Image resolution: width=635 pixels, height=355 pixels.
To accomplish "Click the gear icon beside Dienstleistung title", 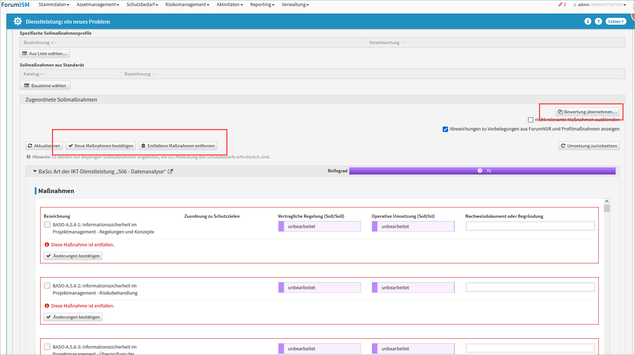I will [x=18, y=21].
